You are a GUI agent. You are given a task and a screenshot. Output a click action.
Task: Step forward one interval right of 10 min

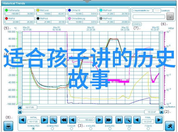coord(99,120)
